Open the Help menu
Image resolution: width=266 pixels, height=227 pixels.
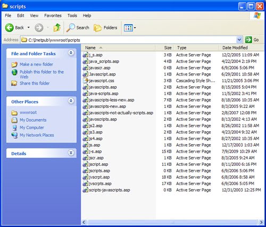pyautogui.click(x=87, y=15)
